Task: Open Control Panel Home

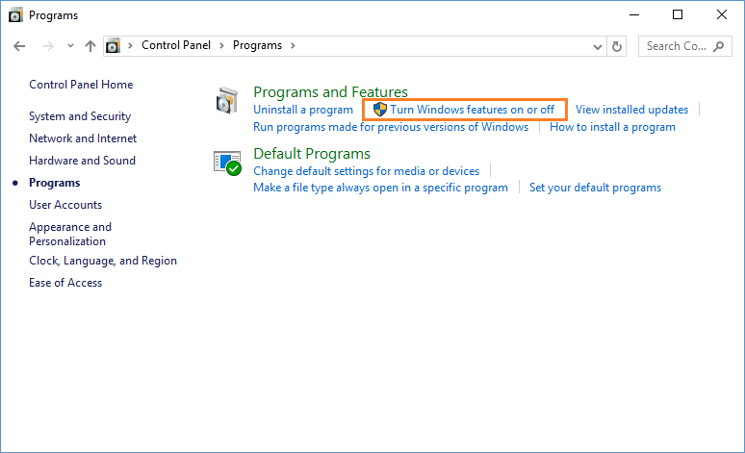Action: point(81,85)
